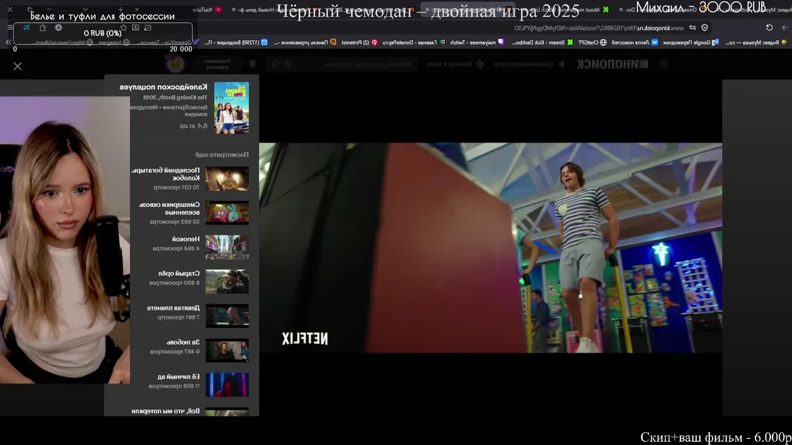Play the Смешарики сквозь вселенные thumbnail

(227, 213)
